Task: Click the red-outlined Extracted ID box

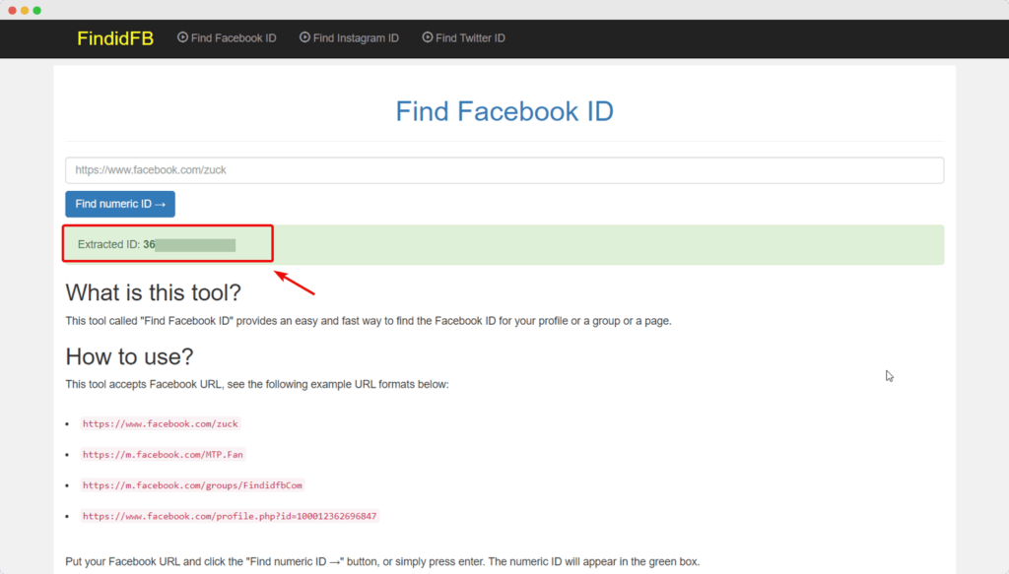Action: (168, 243)
